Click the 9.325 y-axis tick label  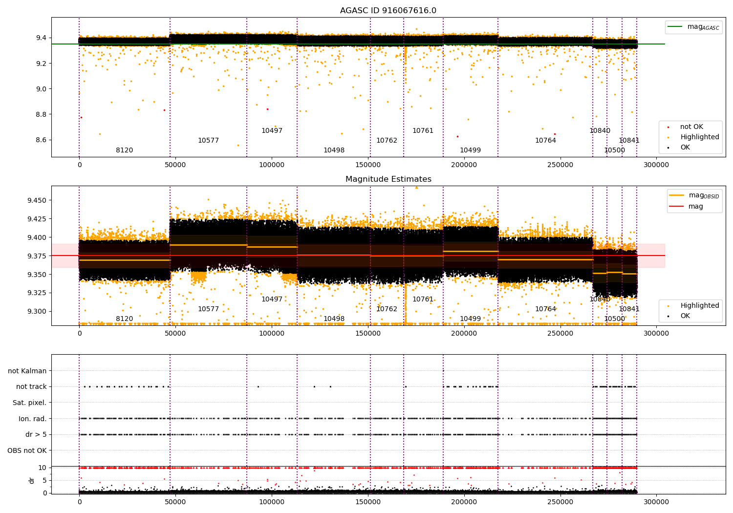click(37, 293)
